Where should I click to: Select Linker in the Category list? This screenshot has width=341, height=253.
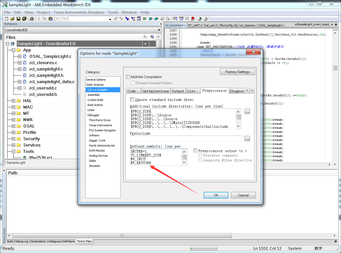pyautogui.click(x=91, y=110)
